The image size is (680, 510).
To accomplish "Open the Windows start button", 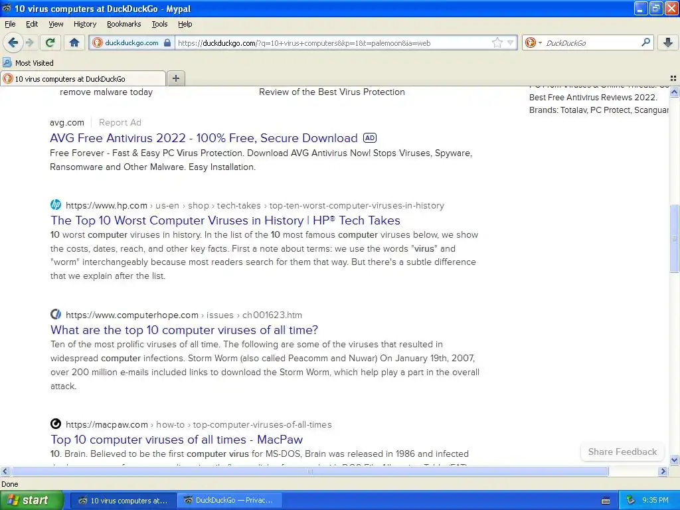I will [x=32, y=500].
